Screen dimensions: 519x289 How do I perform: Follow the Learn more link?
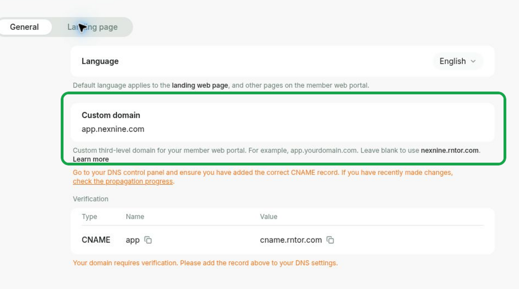[91, 159]
